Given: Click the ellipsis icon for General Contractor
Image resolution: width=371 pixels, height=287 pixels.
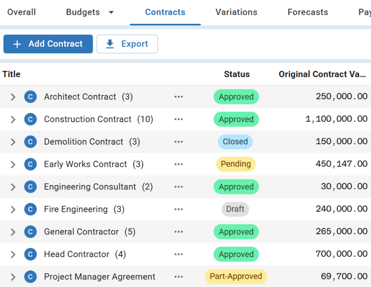Looking at the screenshot, I should 178,231.
